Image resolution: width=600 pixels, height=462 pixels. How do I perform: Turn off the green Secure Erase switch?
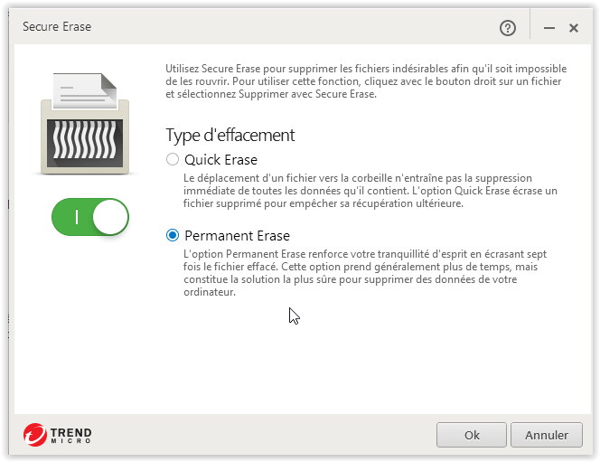click(90, 217)
